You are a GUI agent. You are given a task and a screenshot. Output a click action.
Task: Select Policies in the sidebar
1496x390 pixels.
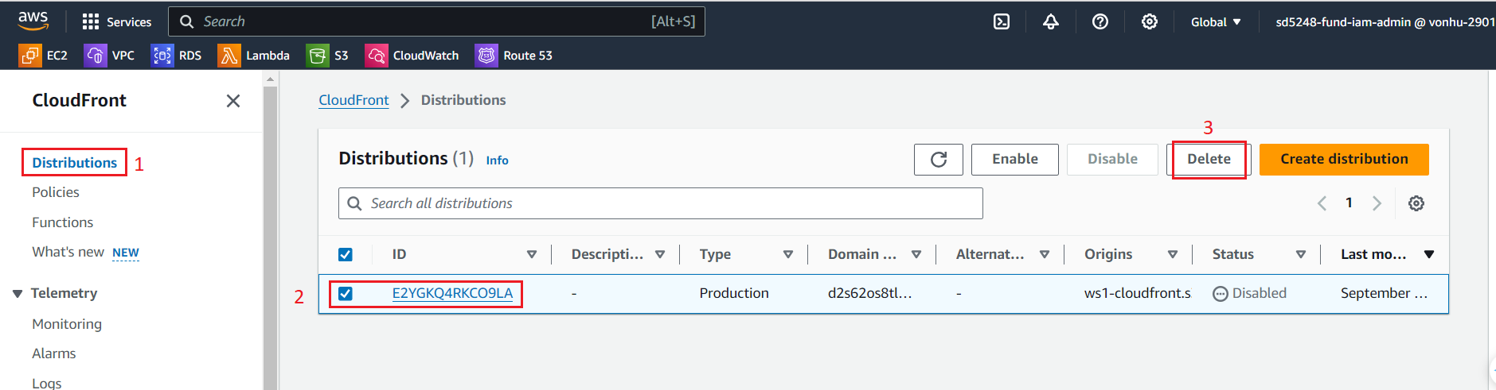tap(56, 192)
